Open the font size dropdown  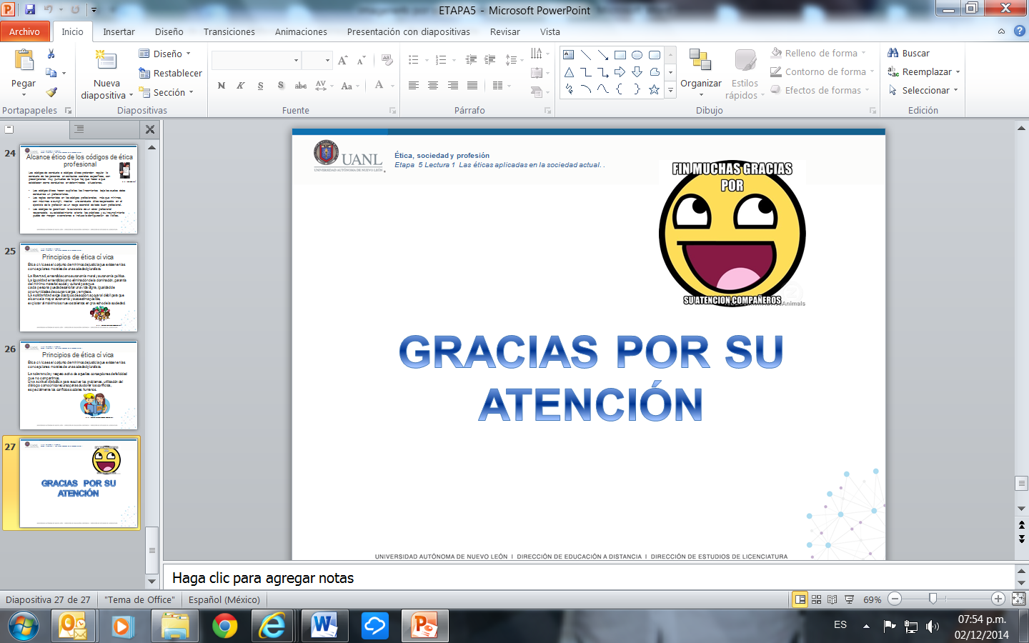click(328, 61)
